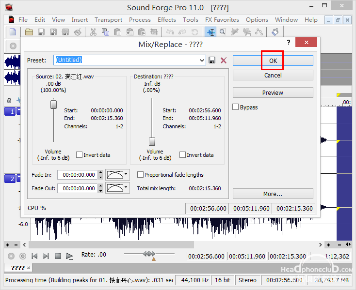Click the dialog help question mark

(x=289, y=42)
